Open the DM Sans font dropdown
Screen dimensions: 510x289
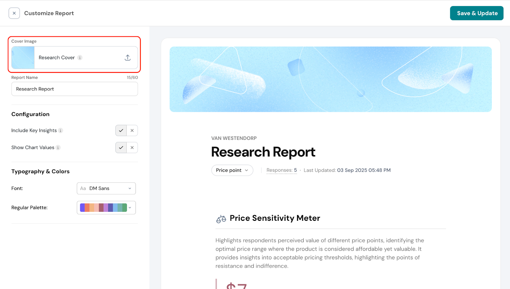(106, 188)
